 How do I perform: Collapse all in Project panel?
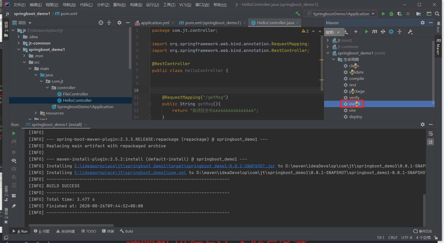109,23
